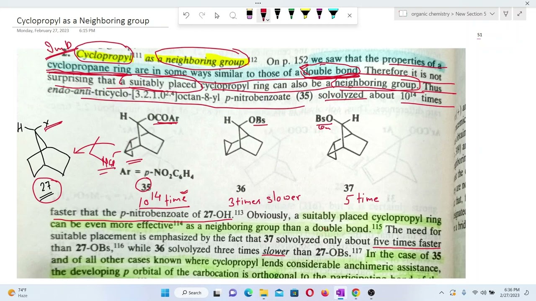Exit full screen with the expand arrows
This screenshot has height=301, width=536.
[520, 14]
